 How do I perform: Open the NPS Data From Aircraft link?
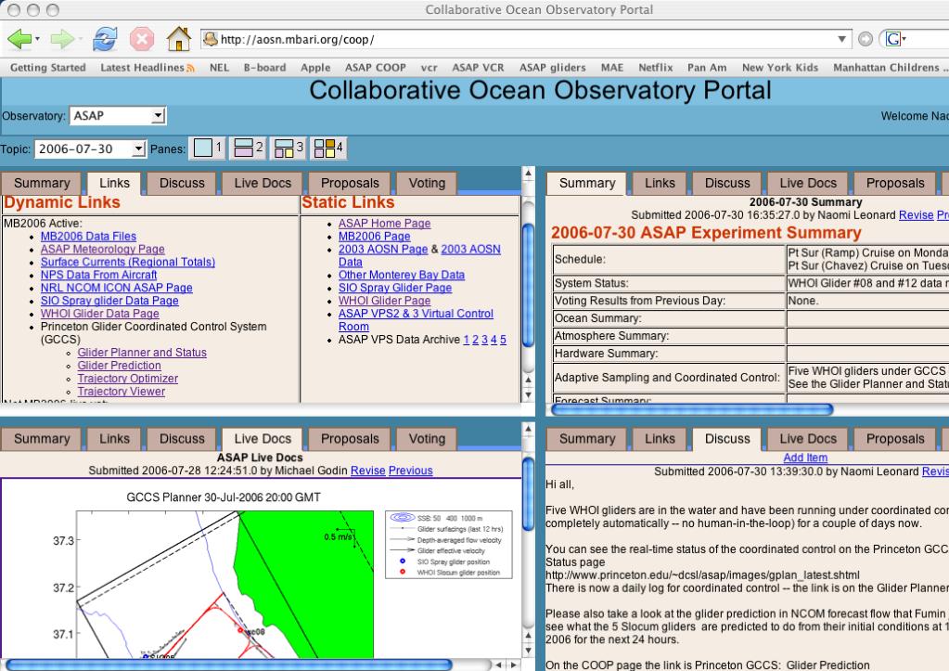[98, 275]
